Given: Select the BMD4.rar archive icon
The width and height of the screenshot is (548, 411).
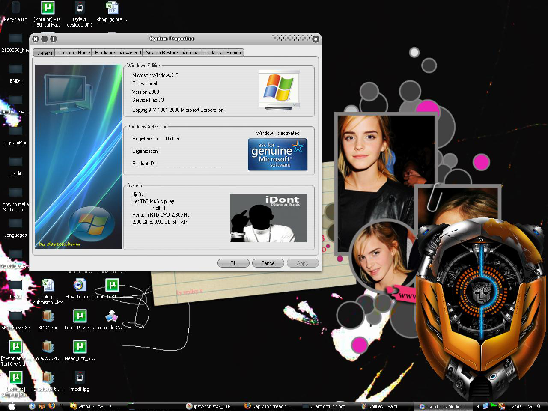Looking at the screenshot, I should pos(48,317).
